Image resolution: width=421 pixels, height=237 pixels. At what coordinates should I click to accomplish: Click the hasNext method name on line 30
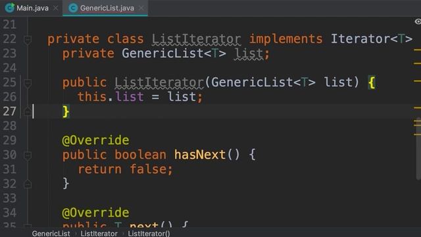[x=200, y=155]
